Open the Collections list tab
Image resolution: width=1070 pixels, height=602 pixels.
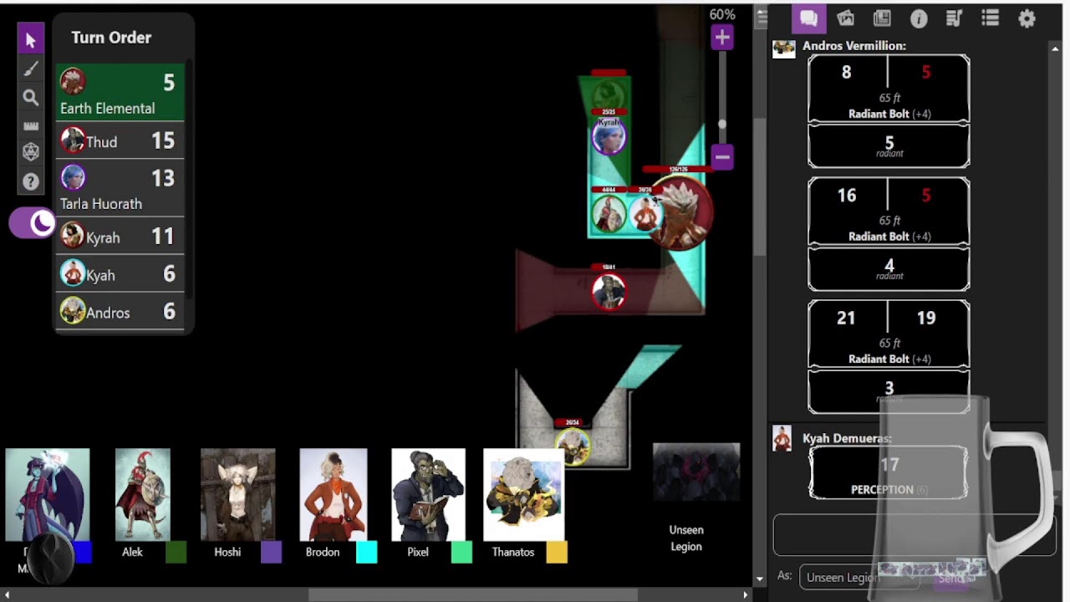(x=991, y=18)
